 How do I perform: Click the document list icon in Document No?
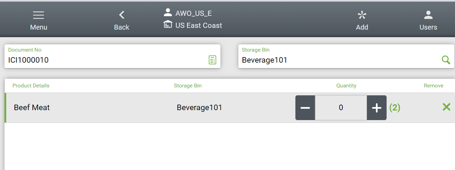[x=212, y=60]
